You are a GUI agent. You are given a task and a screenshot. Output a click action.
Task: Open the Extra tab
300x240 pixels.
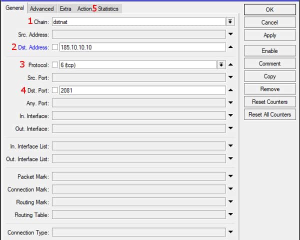65,9
